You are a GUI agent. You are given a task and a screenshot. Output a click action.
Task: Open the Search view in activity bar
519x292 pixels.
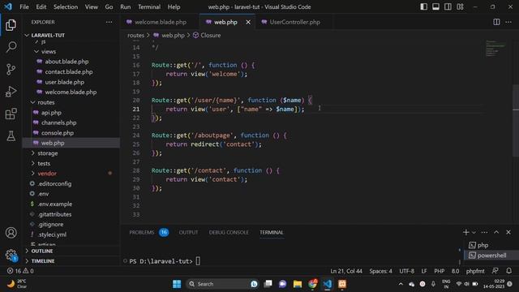[x=11, y=47]
